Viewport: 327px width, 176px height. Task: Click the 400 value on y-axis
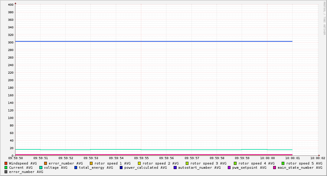pos(10,5)
